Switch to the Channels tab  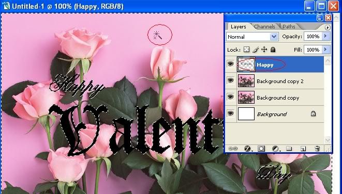click(x=264, y=26)
